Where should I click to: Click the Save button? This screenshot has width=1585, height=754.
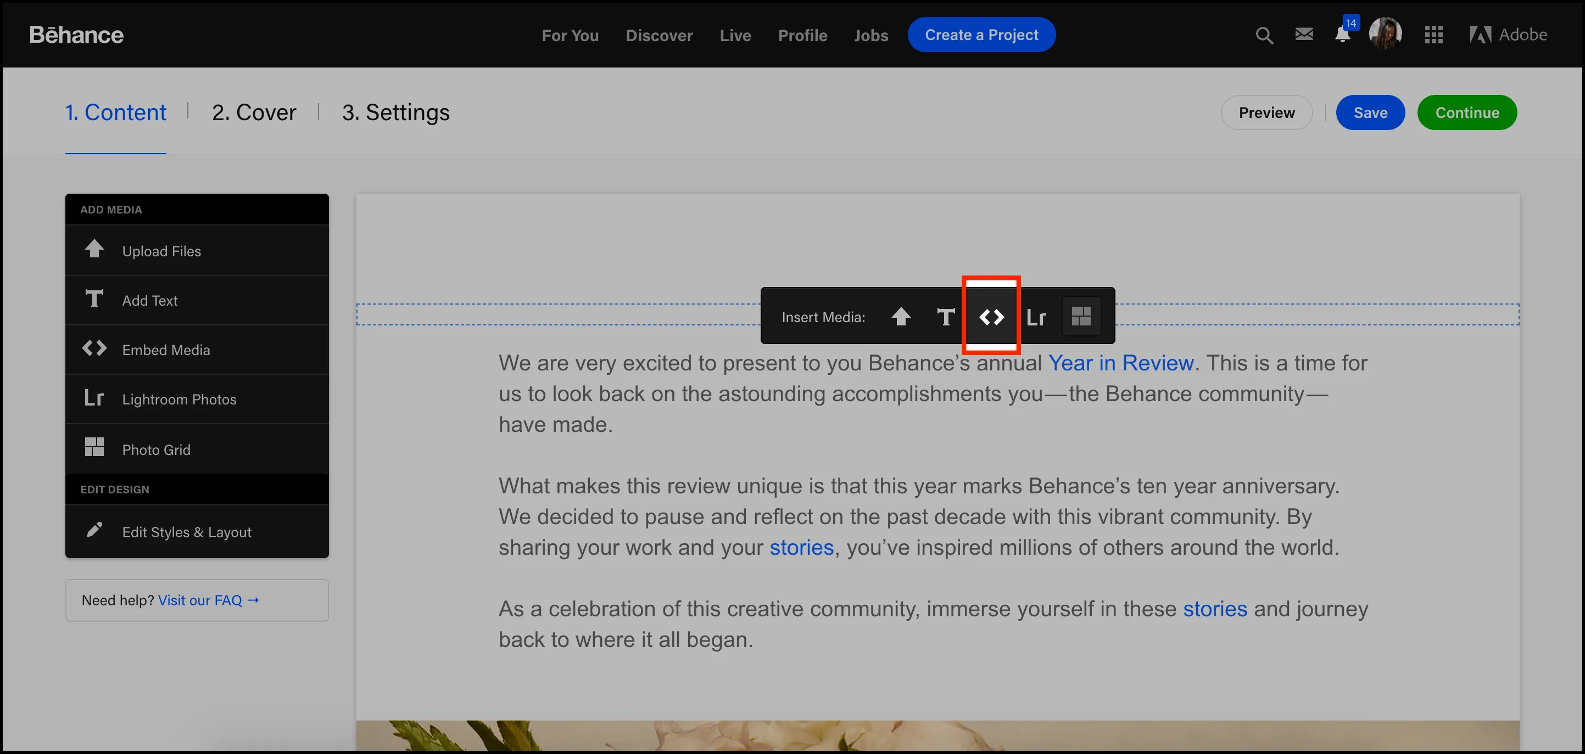[x=1371, y=112]
